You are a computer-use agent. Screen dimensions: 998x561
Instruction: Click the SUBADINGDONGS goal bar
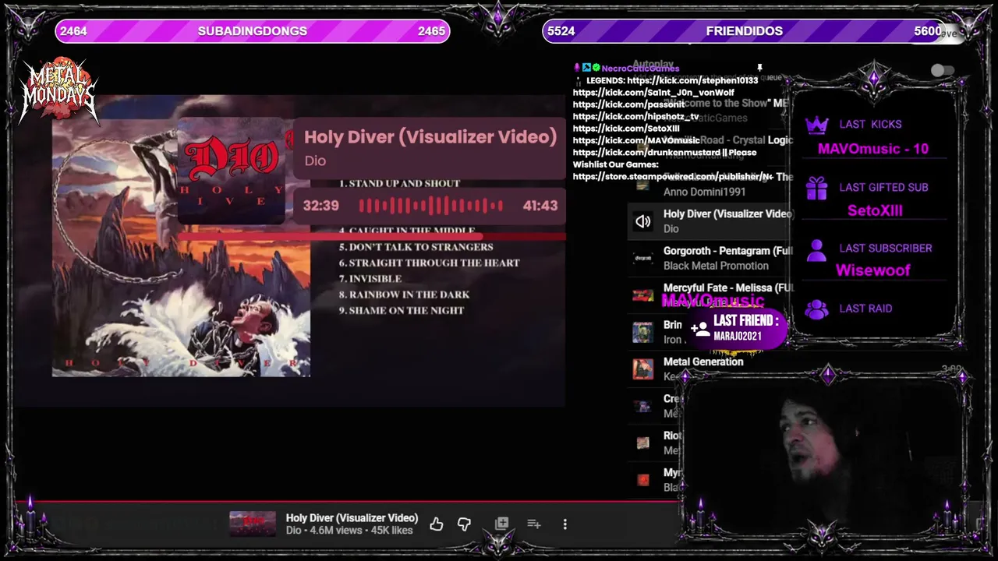tap(252, 31)
